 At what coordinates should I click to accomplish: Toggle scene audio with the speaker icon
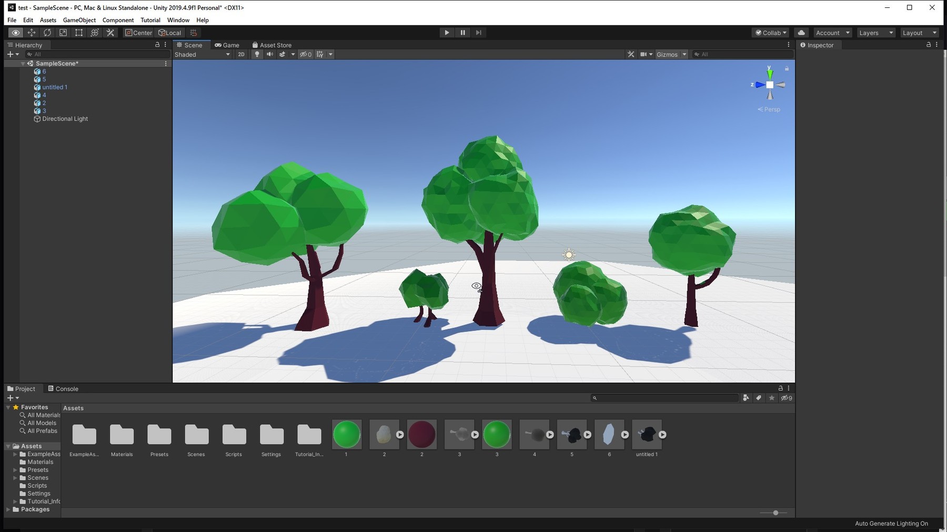point(270,54)
